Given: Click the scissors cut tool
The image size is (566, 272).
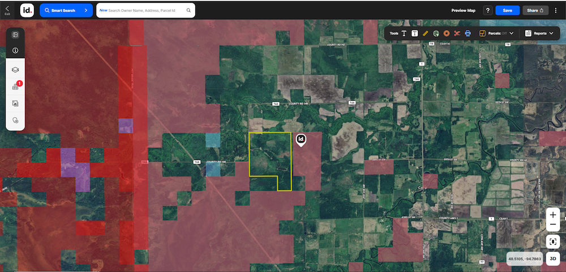Looking at the screenshot, I should click(457, 33).
